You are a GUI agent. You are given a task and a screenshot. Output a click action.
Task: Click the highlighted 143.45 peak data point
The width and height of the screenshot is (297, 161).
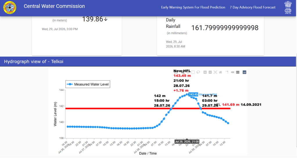coord(187,94)
